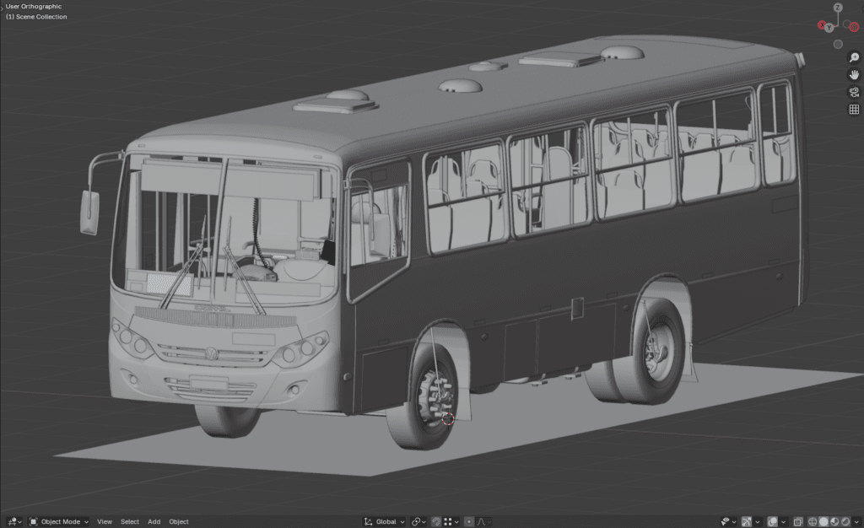The height and width of the screenshot is (528, 864).
Task: Toggle X-ray display button
Action: 797,521
